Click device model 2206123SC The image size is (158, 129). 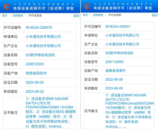tap(35, 64)
